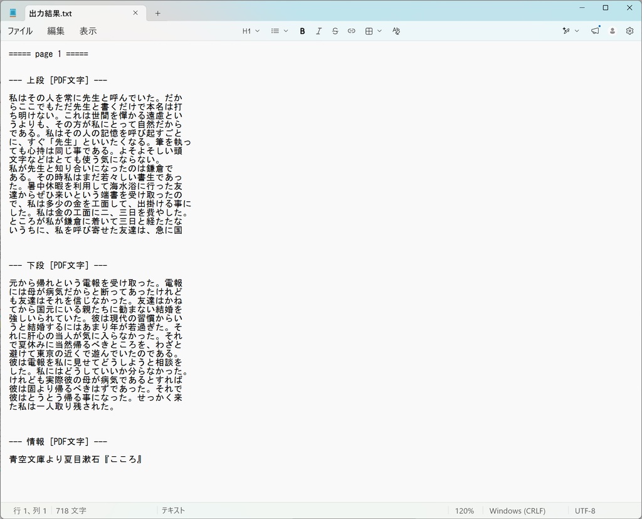Click the Notepad app icon in title bar
The height and width of the screenshot is (519, 642).
coord(13,13)
